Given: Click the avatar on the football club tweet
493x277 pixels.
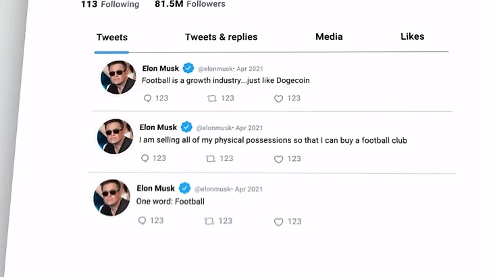Looking at the screenshot, I should pyautogui.click(x=115, y=137).
